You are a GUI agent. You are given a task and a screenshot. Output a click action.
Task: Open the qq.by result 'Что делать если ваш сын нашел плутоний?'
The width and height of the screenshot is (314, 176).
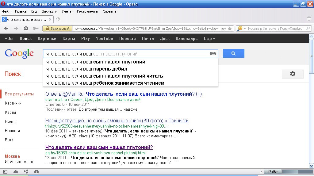point(99,147)
